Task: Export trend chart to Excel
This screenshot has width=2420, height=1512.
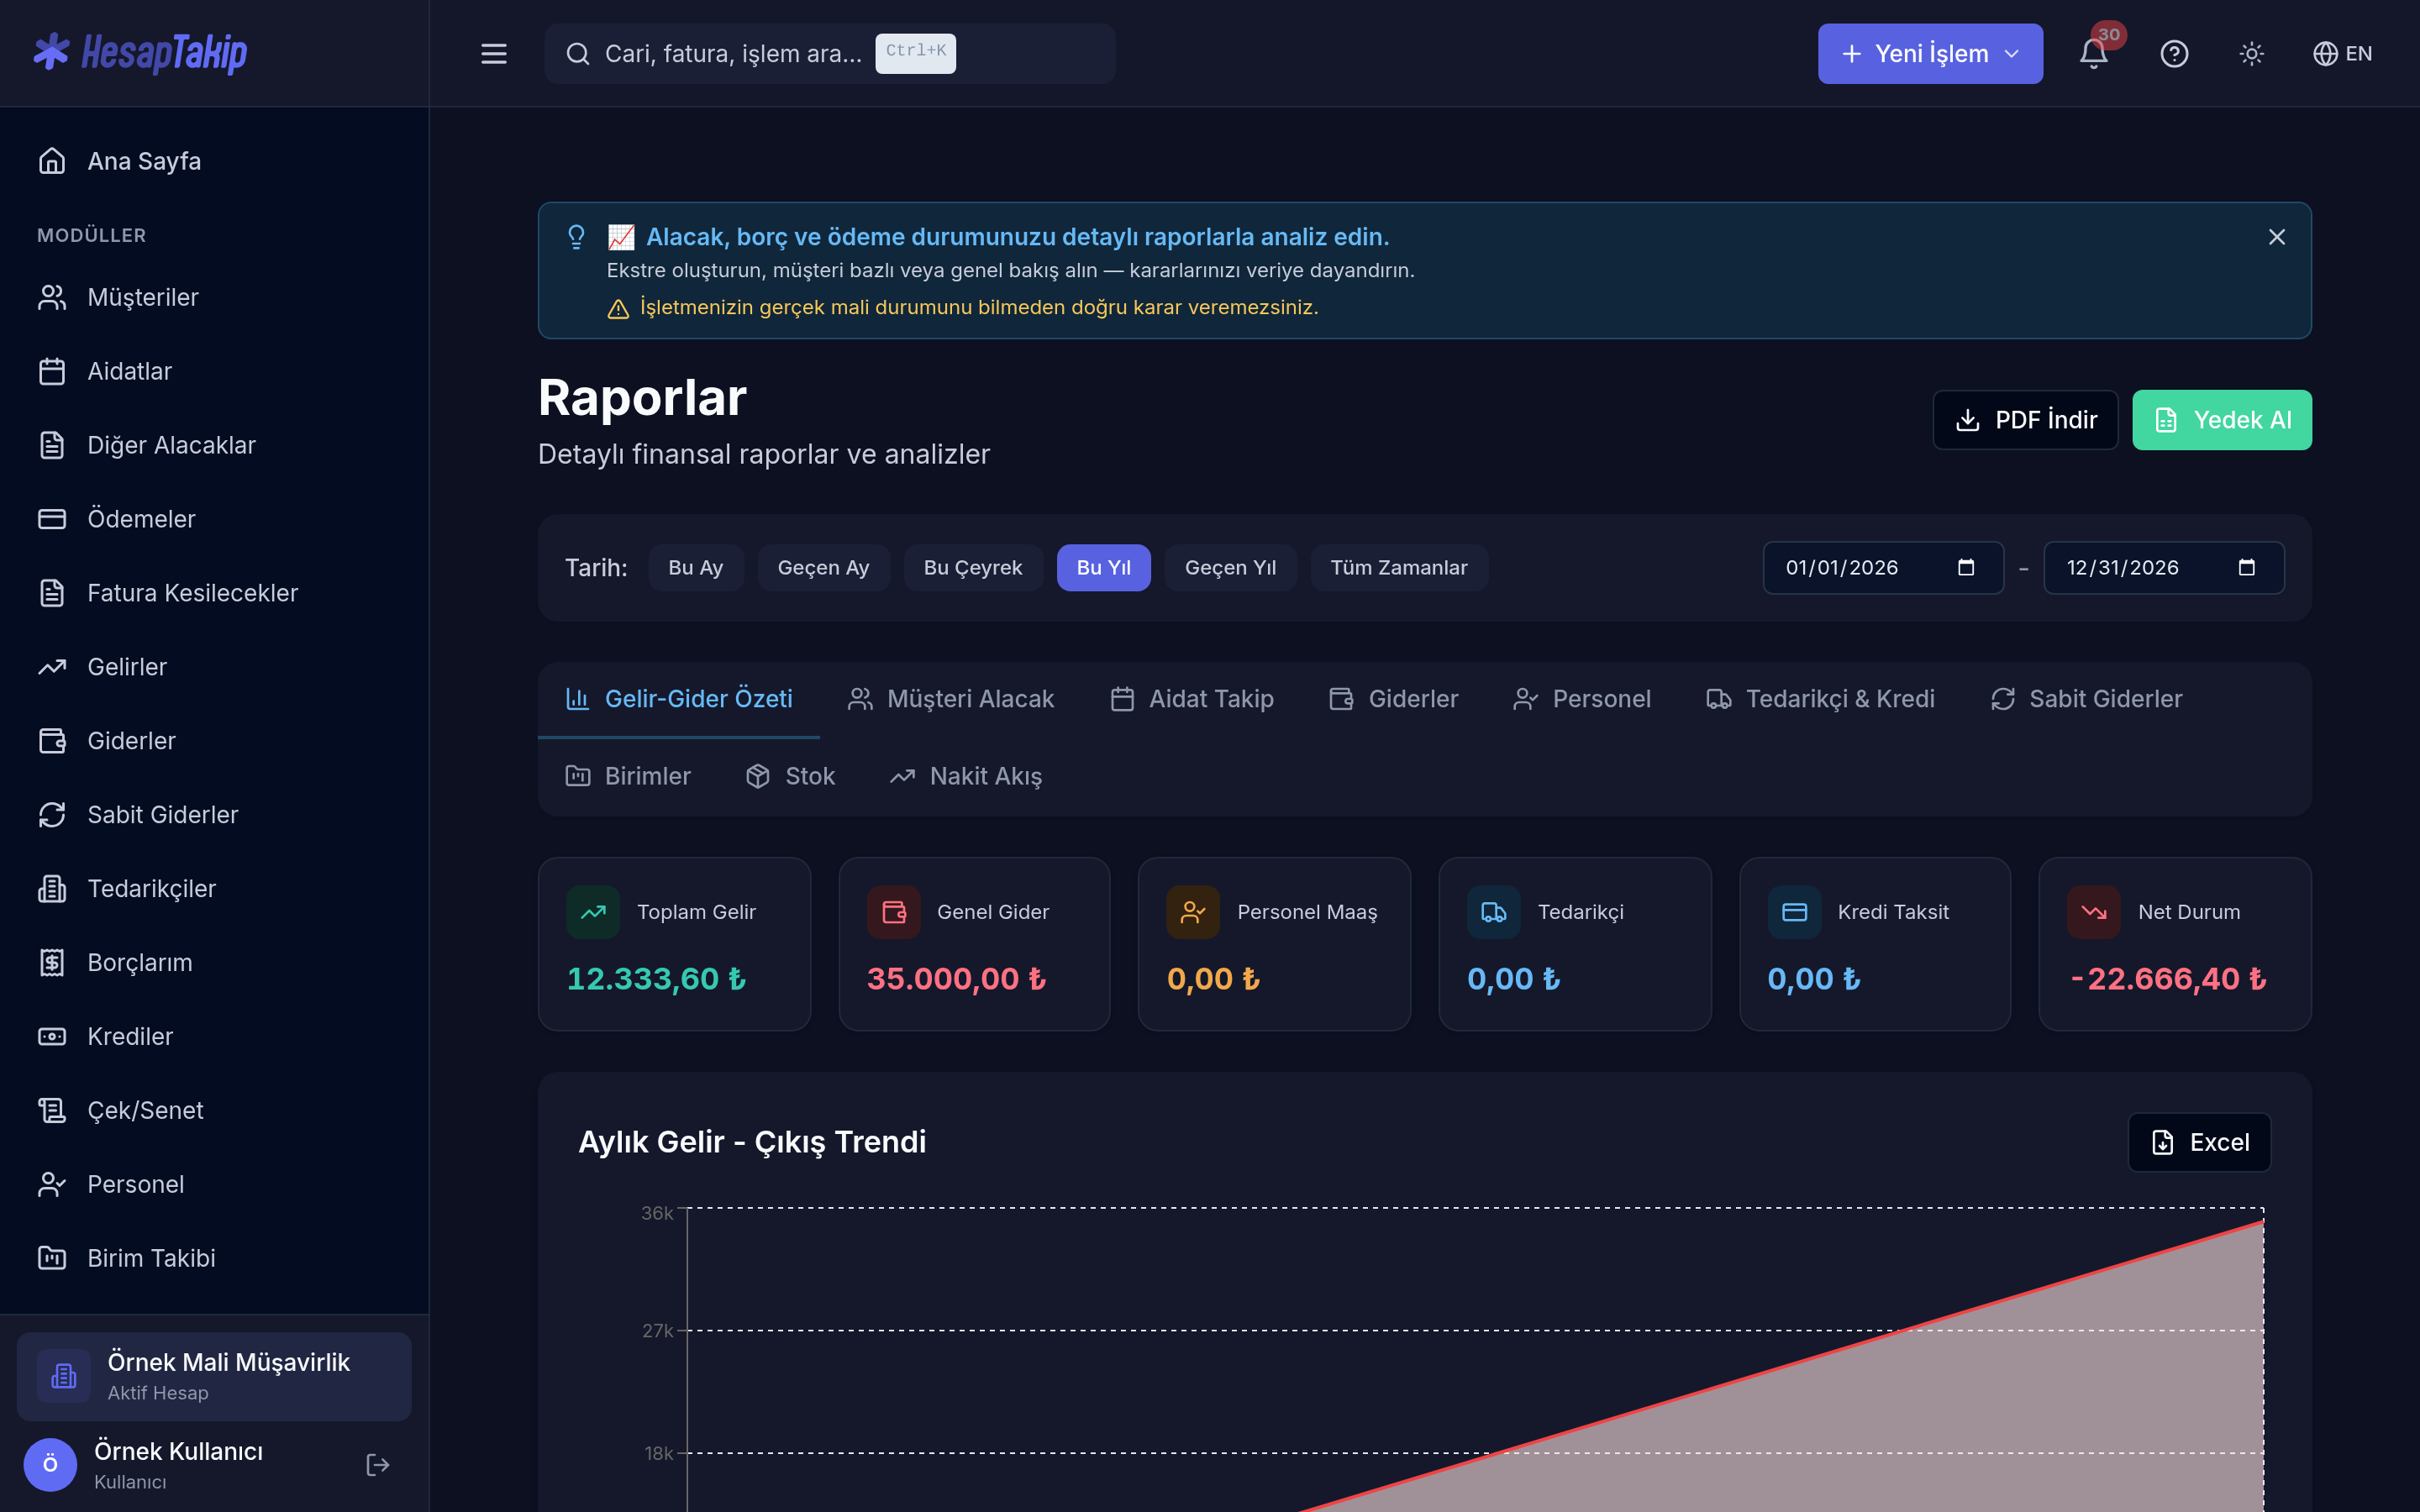Action: pos(2200,1142)
